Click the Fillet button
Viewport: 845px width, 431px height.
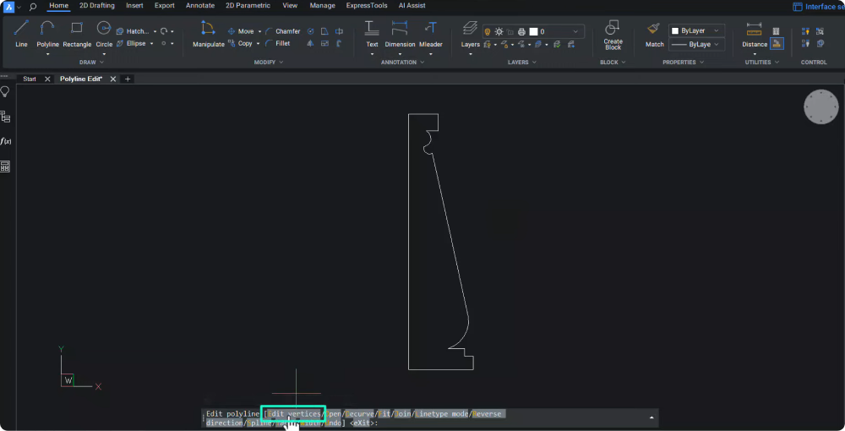point(277,43)
